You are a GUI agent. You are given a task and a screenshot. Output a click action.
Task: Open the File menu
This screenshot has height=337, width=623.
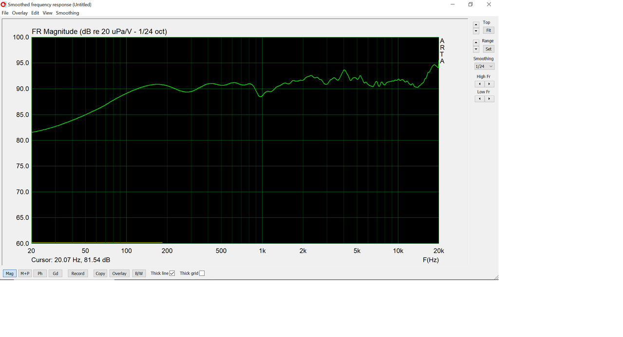tap(5, 13)
